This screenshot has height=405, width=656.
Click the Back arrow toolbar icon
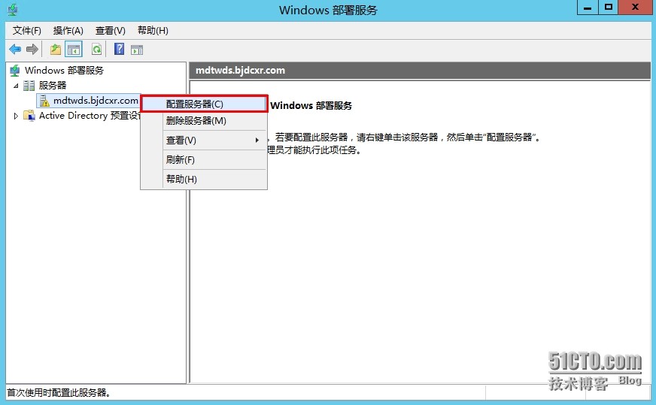[15, 50]
